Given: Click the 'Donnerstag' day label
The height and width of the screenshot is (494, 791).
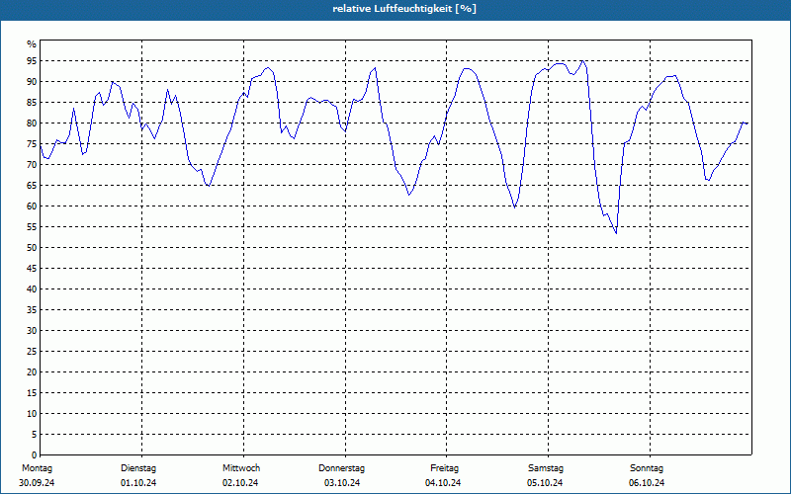Looking at the screenshot, I should tap(341, 468).
